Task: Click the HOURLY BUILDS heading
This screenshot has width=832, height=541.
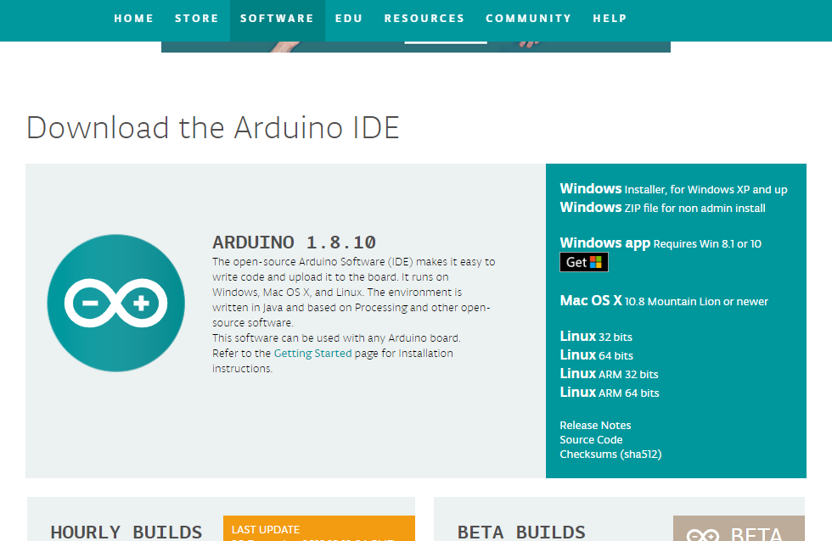Action: (x=126, y=532)
